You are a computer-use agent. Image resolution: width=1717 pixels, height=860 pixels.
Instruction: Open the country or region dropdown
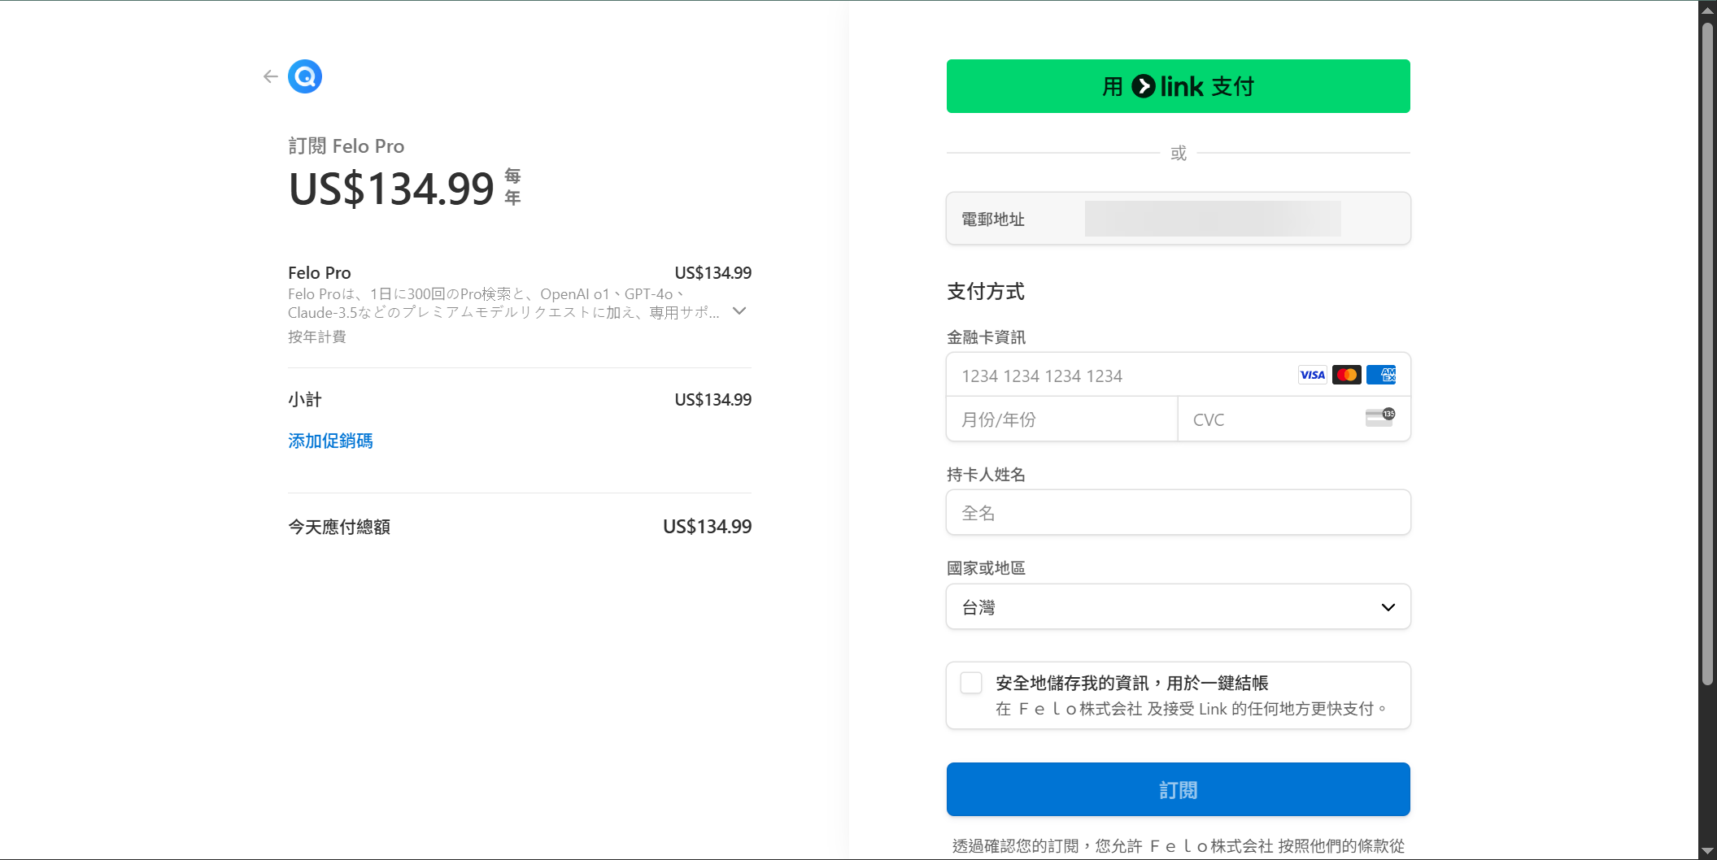[1178, 606]
